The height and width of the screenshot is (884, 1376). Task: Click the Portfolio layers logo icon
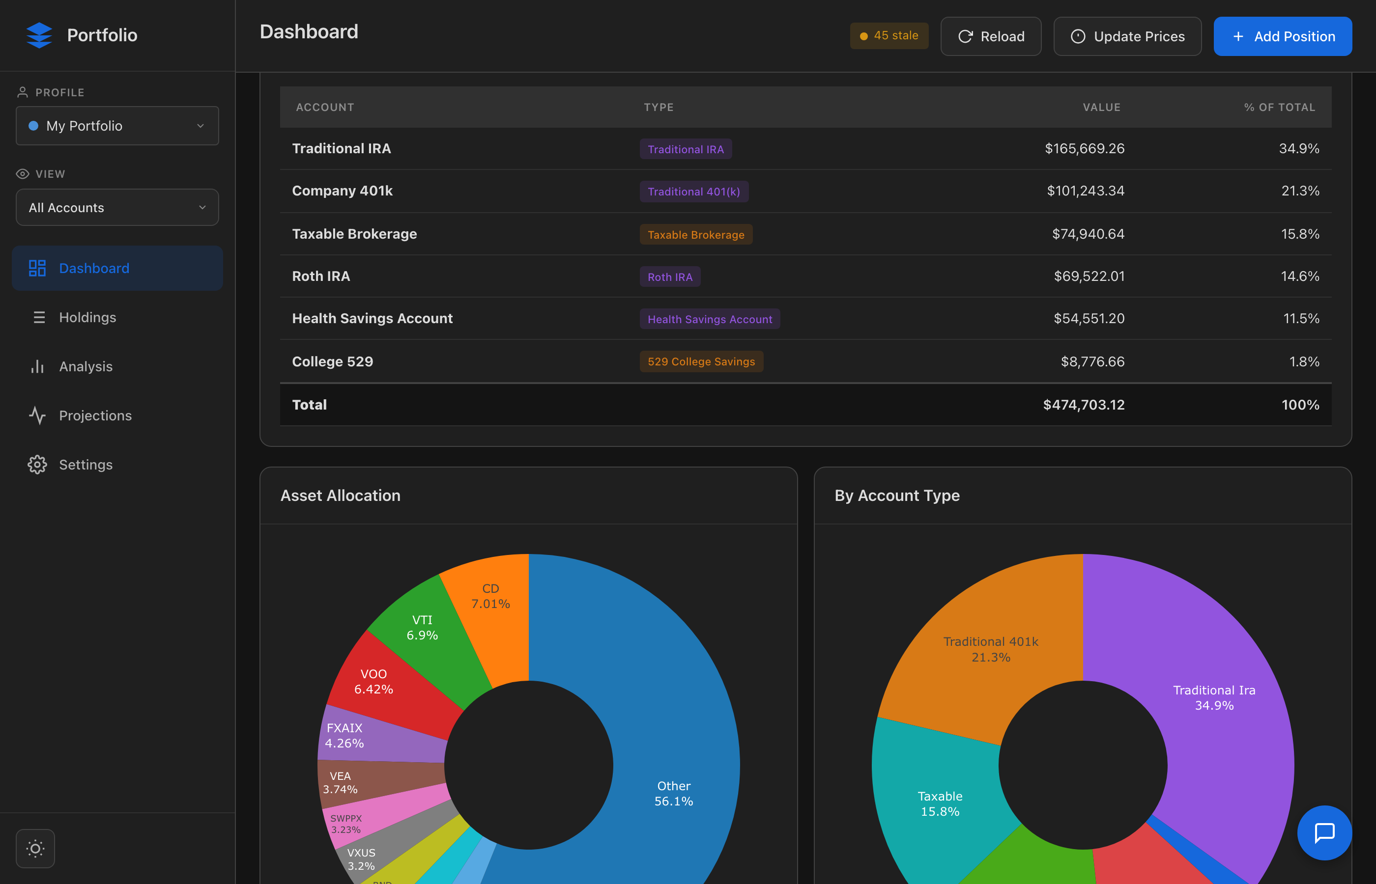point(39,35)
